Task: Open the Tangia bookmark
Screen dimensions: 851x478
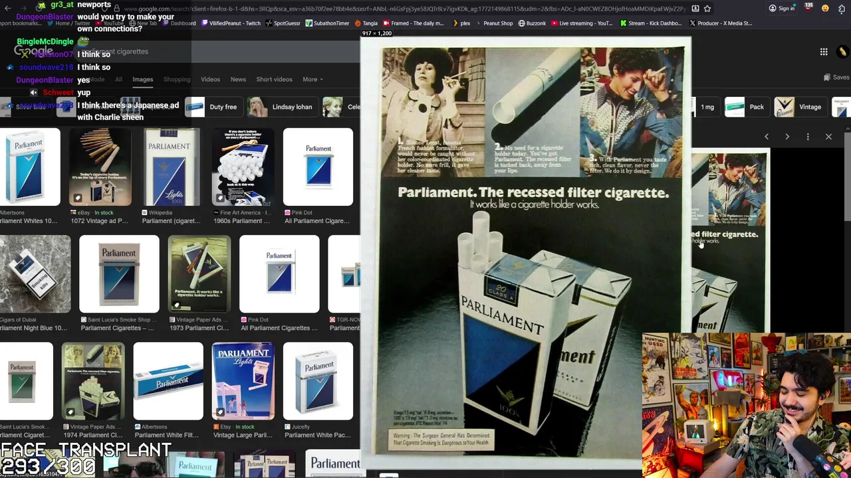Action: pyautogui.click(x=366, y=23)
